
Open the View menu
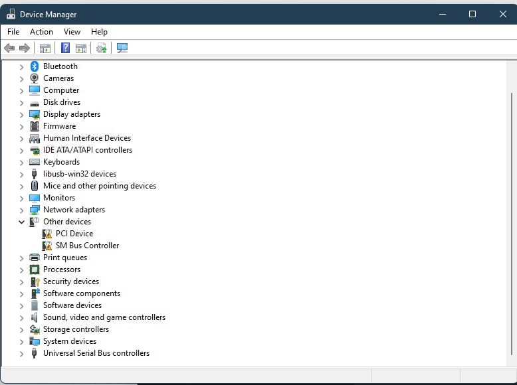pyautogui.click(x=72, y=32)
